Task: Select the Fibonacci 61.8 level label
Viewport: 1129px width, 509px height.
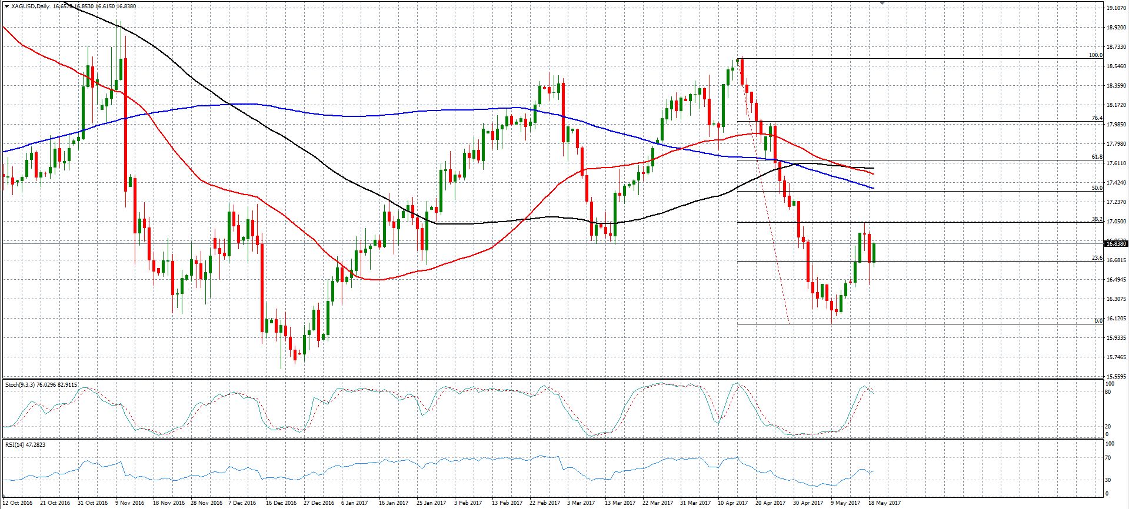Action: click(1097, 157)
